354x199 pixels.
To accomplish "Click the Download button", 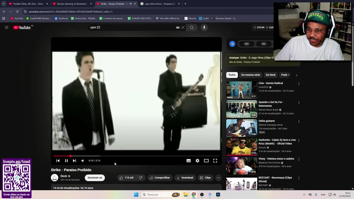I will 185,178.
